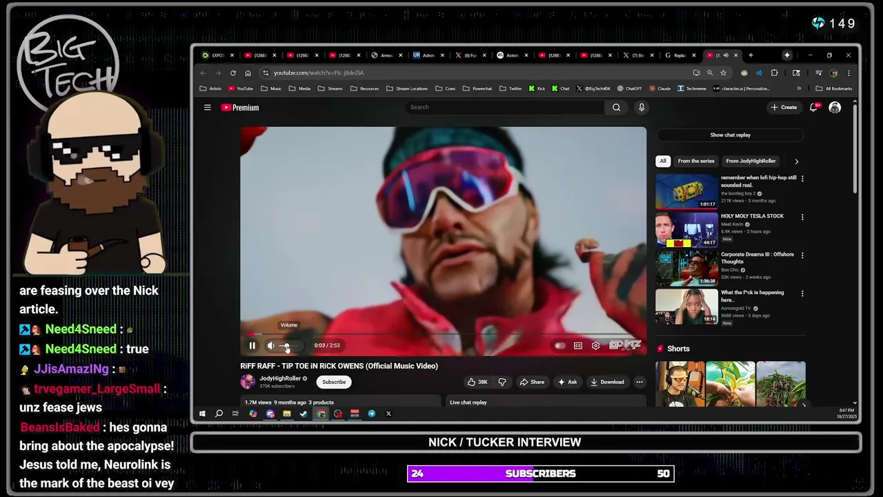This screenshot has width=883, height=497.
Task: Open the Chrome extensions puzzle icon
Action: point(774,72)
